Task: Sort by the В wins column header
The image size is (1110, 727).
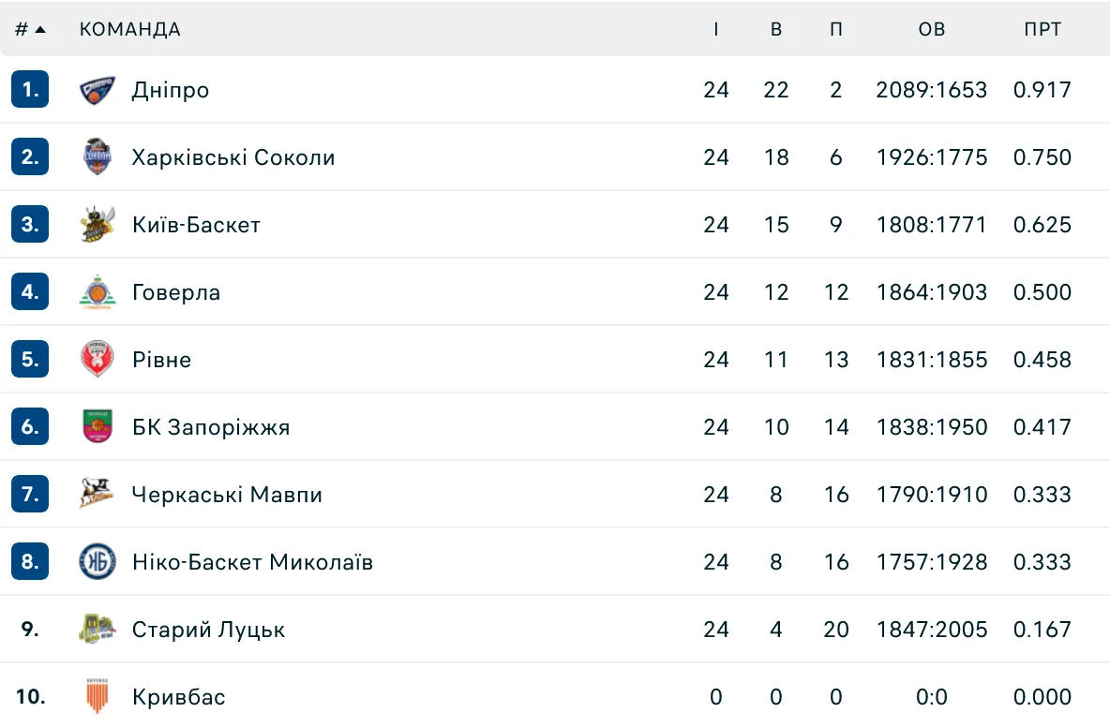Action: click(x=776, y=29)
